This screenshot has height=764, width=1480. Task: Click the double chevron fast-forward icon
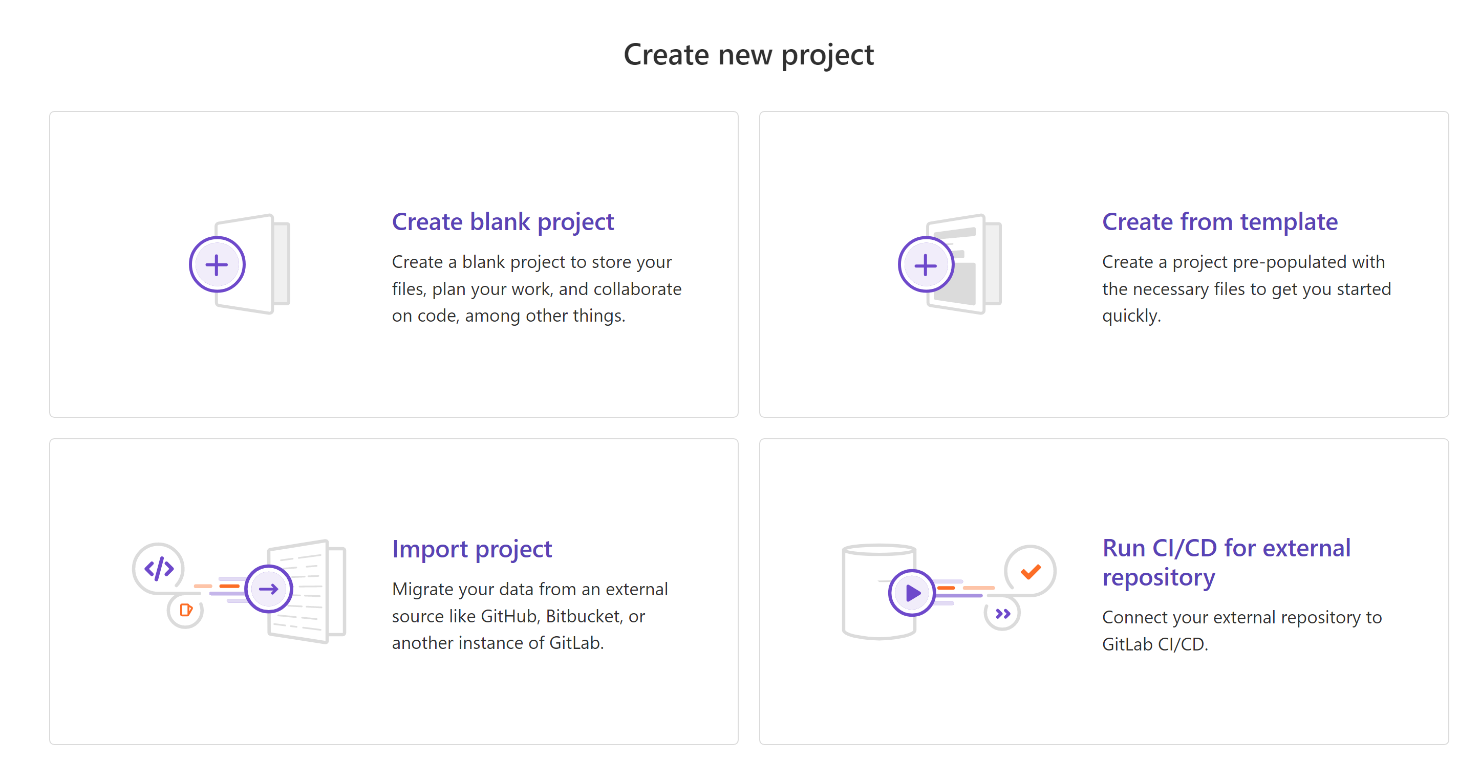[x=1002, y=614]
